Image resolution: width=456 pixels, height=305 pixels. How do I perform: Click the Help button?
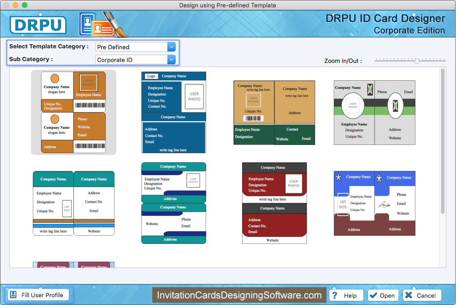pos(347,295)
